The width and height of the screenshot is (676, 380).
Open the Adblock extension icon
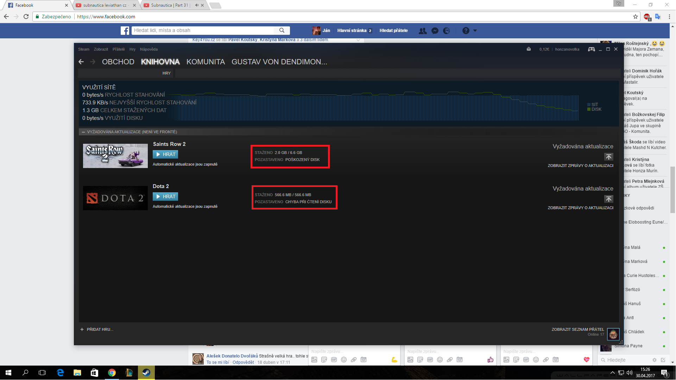647,17
